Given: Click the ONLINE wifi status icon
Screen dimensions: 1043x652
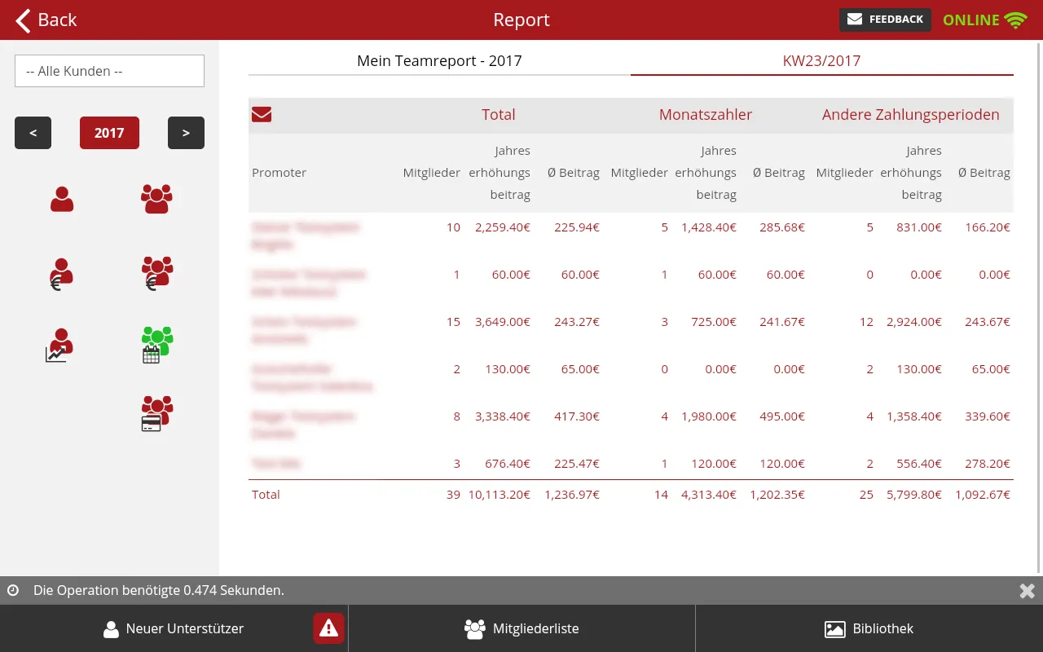Looking at the screenshot, I should coord(1015,20).
